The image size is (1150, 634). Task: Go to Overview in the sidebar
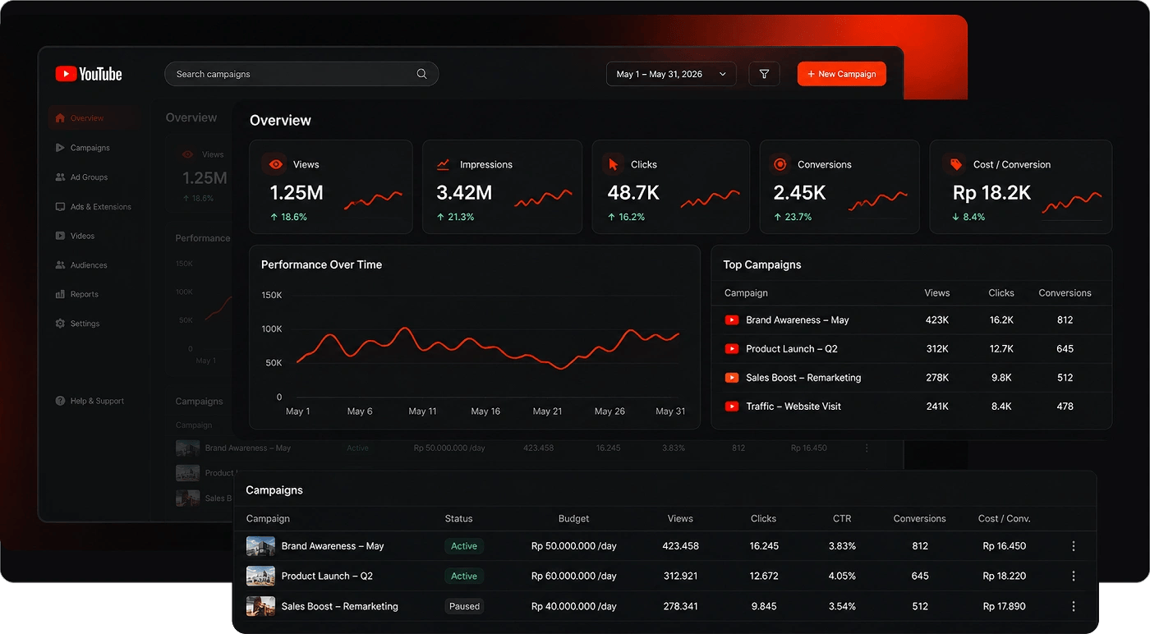click(x=92, y=118)
